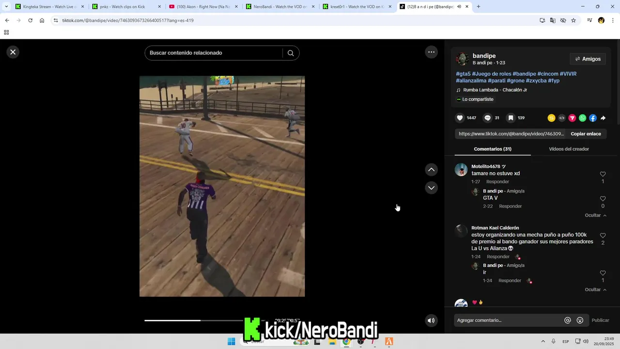Open Motelito4678's avatar

tap(461, 170)
